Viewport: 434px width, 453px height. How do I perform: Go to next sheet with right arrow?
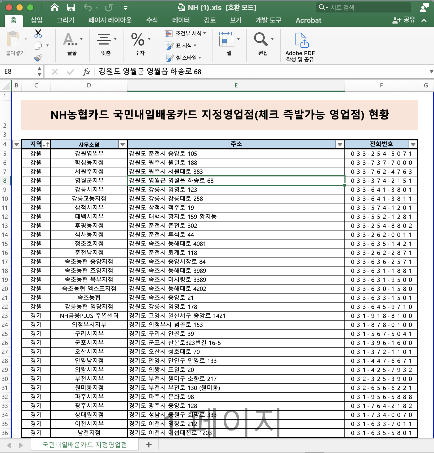point(21,445)
